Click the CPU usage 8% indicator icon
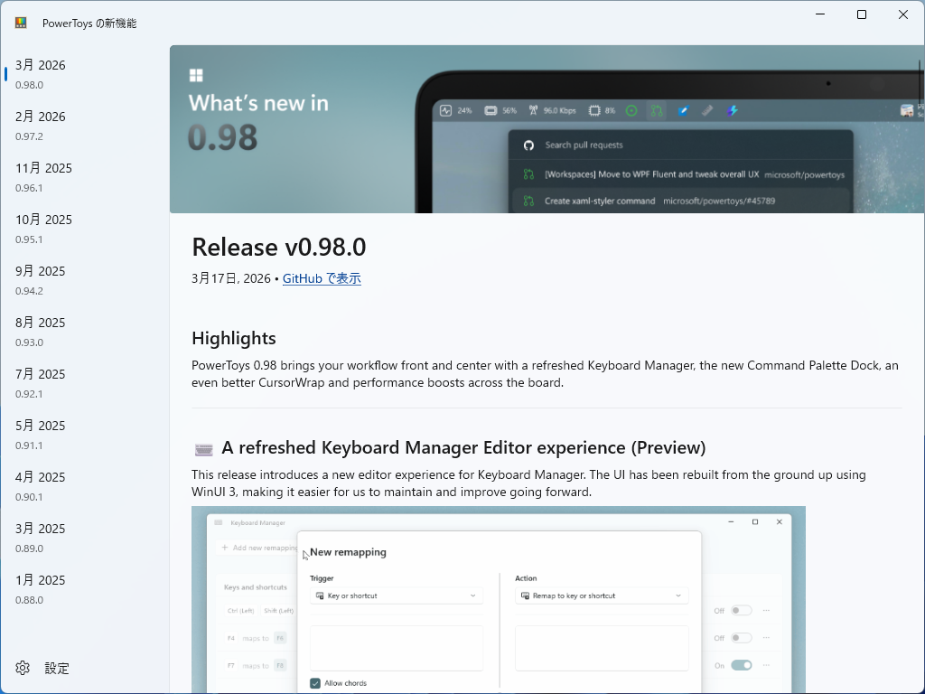The width and height of the screenshot is (925, 694). tap(594, 110)
